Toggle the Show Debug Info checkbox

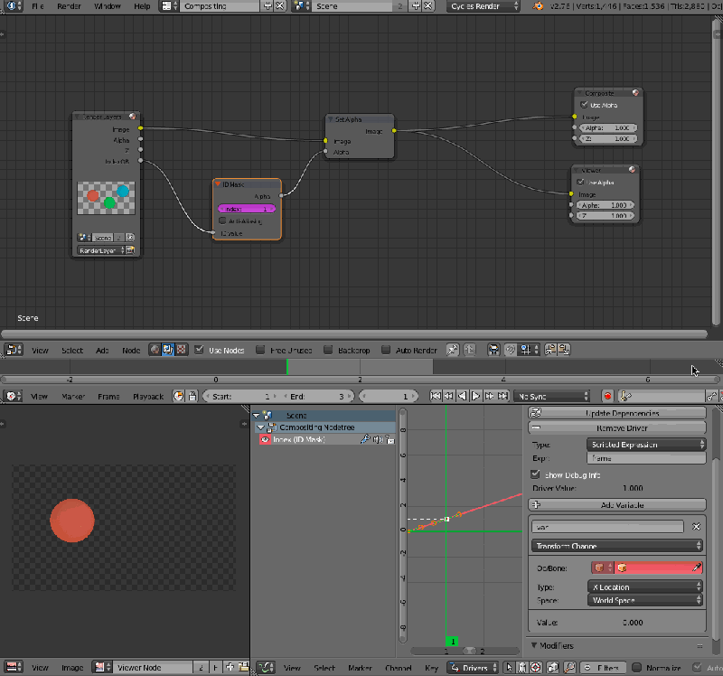click(535, 474)
